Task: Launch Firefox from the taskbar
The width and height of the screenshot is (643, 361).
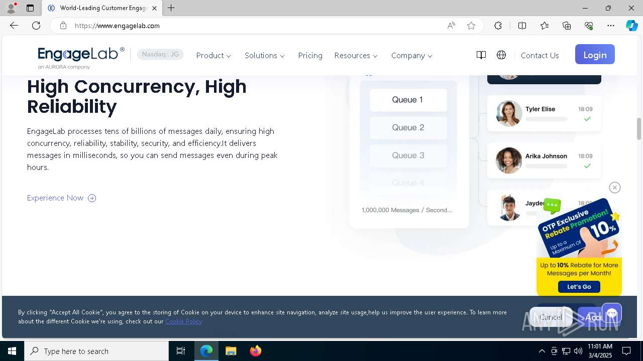Action: 256,351
